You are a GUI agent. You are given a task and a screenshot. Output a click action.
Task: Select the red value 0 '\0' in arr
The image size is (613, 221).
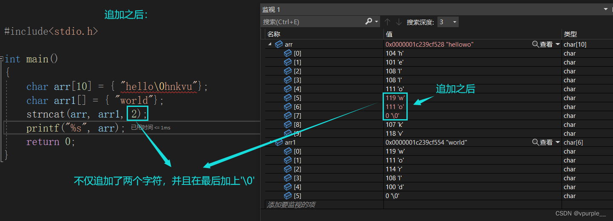pyautogui.click(x=392, y=115)
